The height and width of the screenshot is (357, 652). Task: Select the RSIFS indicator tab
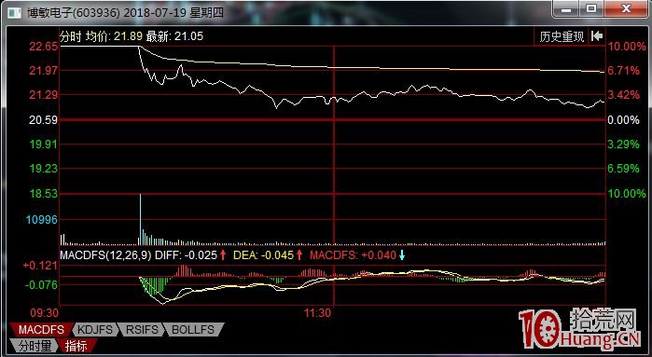click(x=142, y=330)
